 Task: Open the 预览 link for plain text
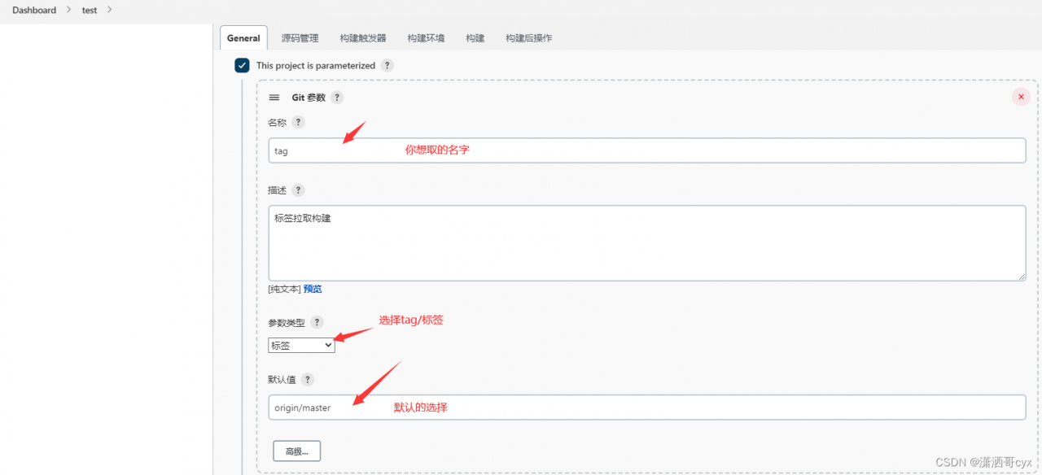tap(313, 289)
